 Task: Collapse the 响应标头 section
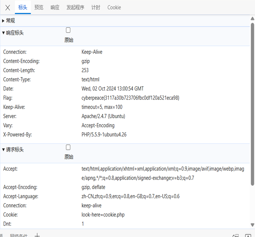pos(13,33)
